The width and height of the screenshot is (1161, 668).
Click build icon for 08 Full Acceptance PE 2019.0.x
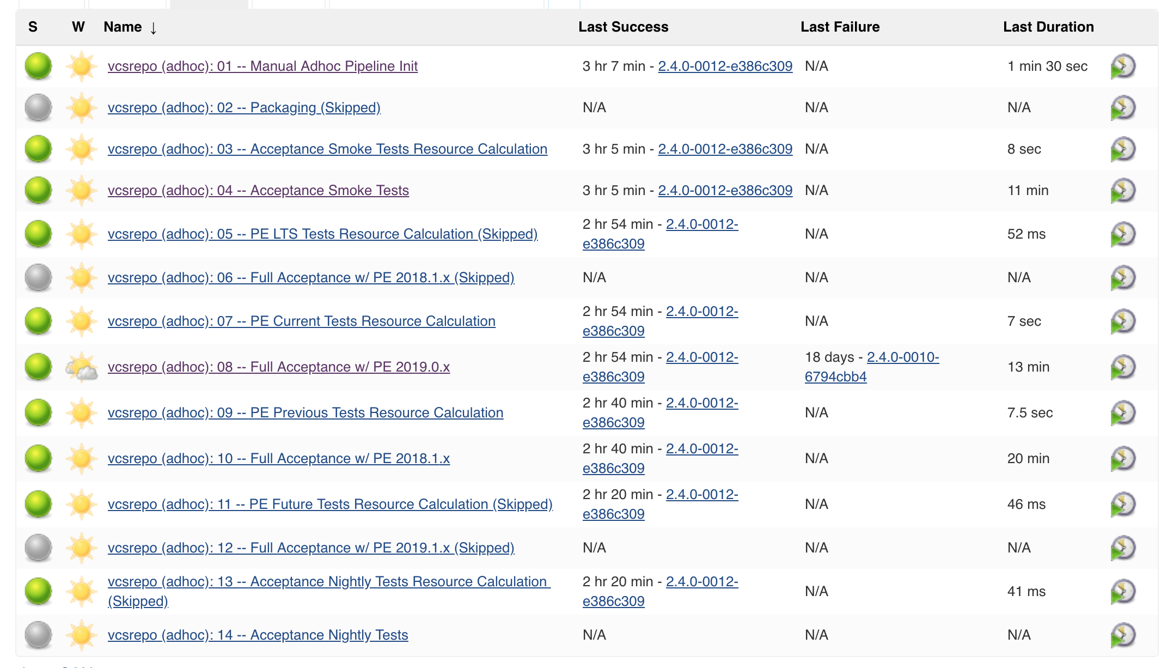point(1122,367)
